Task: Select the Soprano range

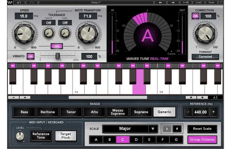Action: tap(141, 112)
